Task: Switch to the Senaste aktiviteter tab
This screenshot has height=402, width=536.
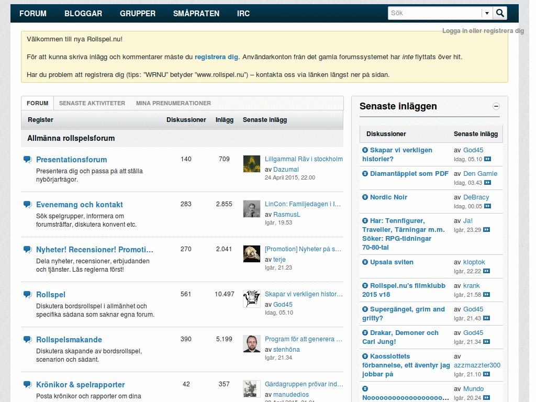Action: [92, 103]
